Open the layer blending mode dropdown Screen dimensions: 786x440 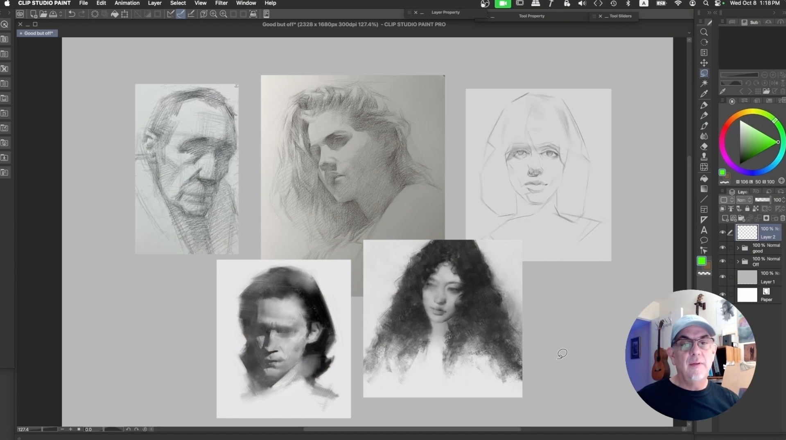pos(744,200)
